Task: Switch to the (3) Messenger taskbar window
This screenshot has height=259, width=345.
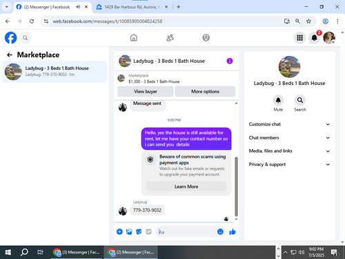Action: pos(77,252)
